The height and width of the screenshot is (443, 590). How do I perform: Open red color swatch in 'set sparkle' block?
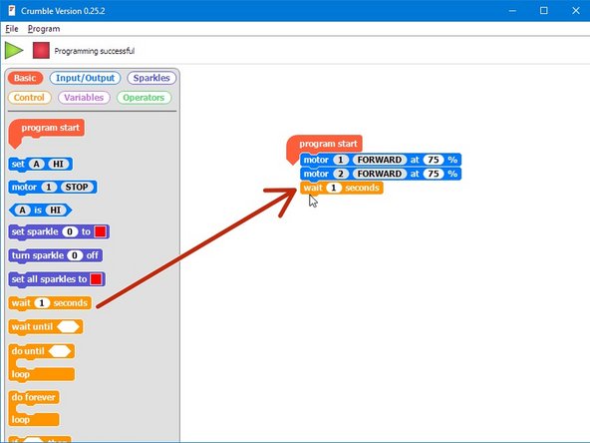click(100, 231)
